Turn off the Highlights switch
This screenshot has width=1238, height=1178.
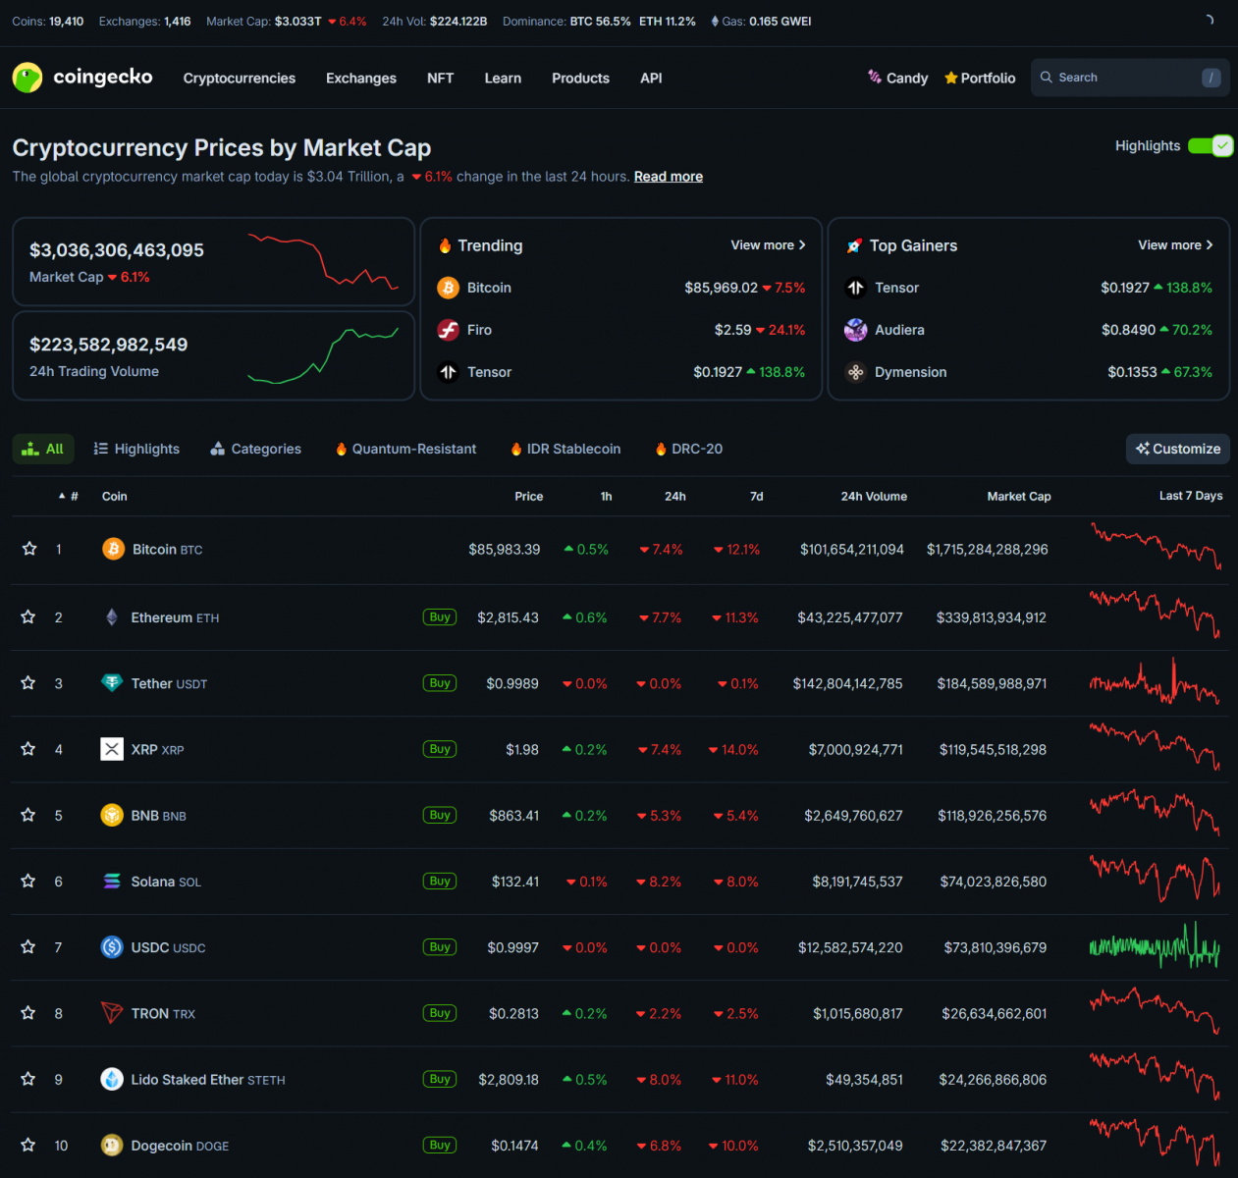pyautogui.click(x=1210, y=146)
